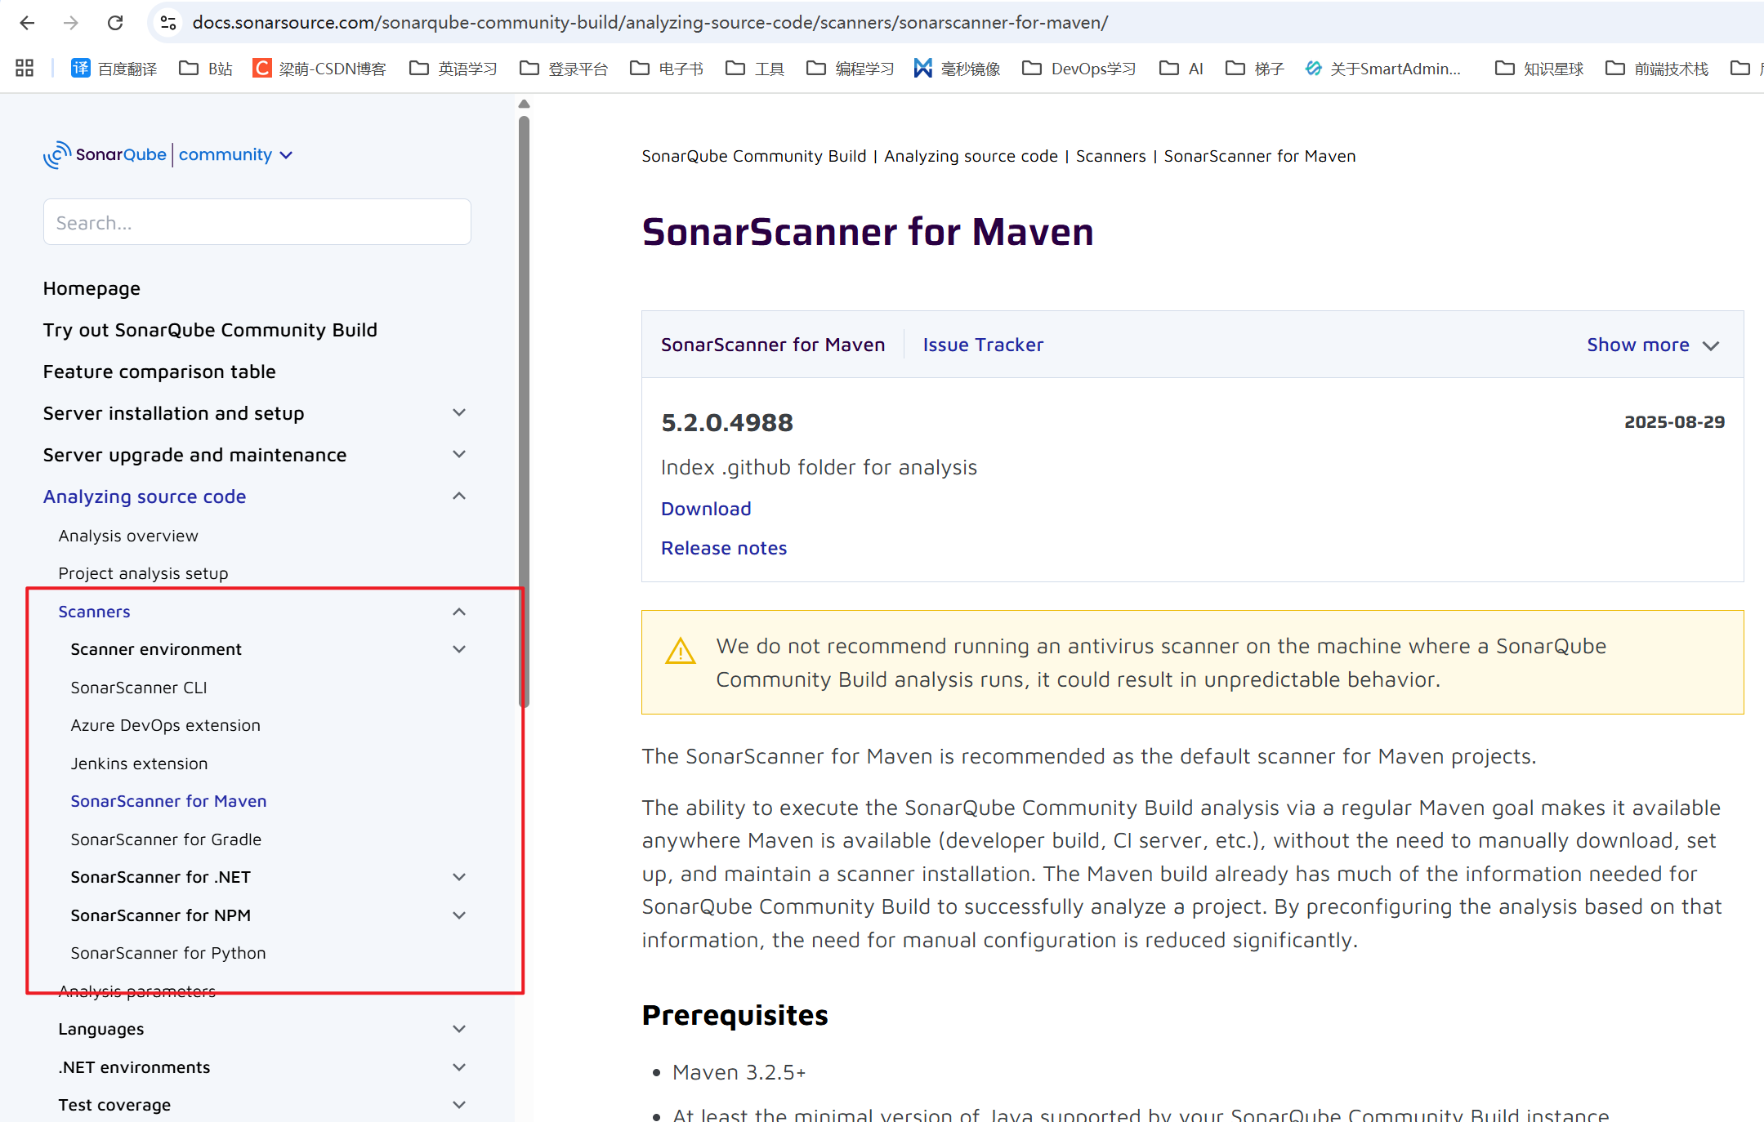
Task: Open Homepage in sidebar
Action: (x=92, y=288)
